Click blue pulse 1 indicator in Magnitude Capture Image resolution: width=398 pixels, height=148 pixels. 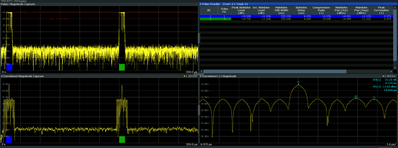pyautogui.click(x=9, y=67)
